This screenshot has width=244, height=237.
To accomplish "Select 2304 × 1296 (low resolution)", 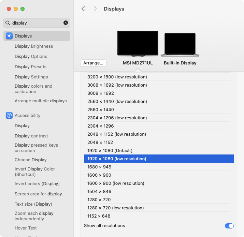I will point(159,118).
